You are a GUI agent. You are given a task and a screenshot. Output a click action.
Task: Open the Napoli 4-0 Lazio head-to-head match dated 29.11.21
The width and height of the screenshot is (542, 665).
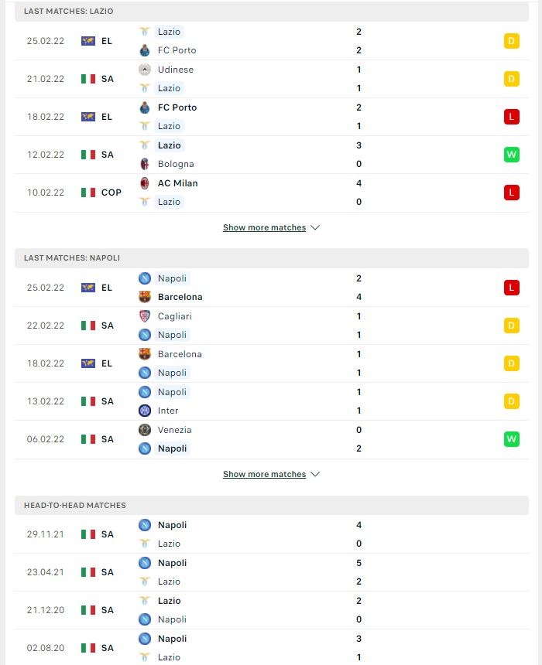(x=272, y=534)
